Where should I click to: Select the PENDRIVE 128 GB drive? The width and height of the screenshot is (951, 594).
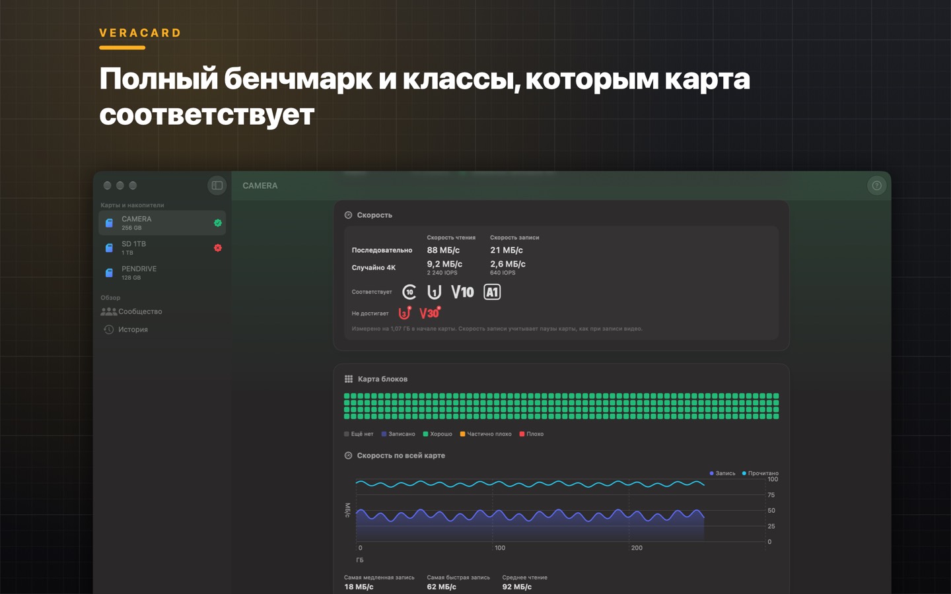pos(162,273)
